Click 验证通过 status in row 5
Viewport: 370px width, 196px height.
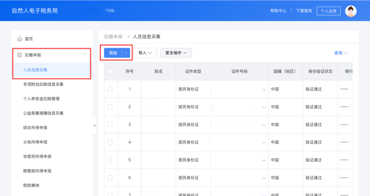pos(313,160)
